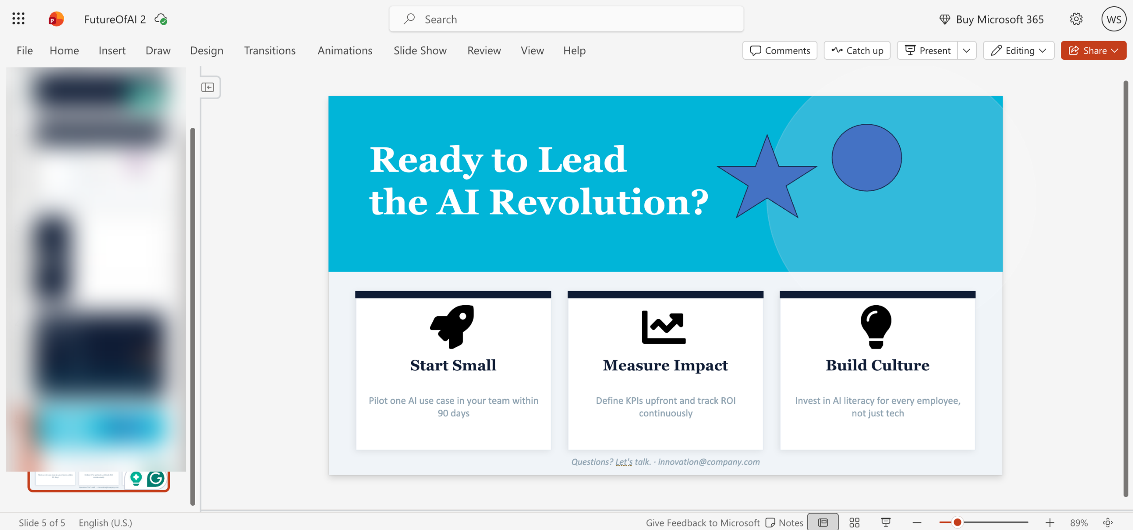Start slide show from status bar icon
This screenshot has width=1133, height=530.
(886, 522)
